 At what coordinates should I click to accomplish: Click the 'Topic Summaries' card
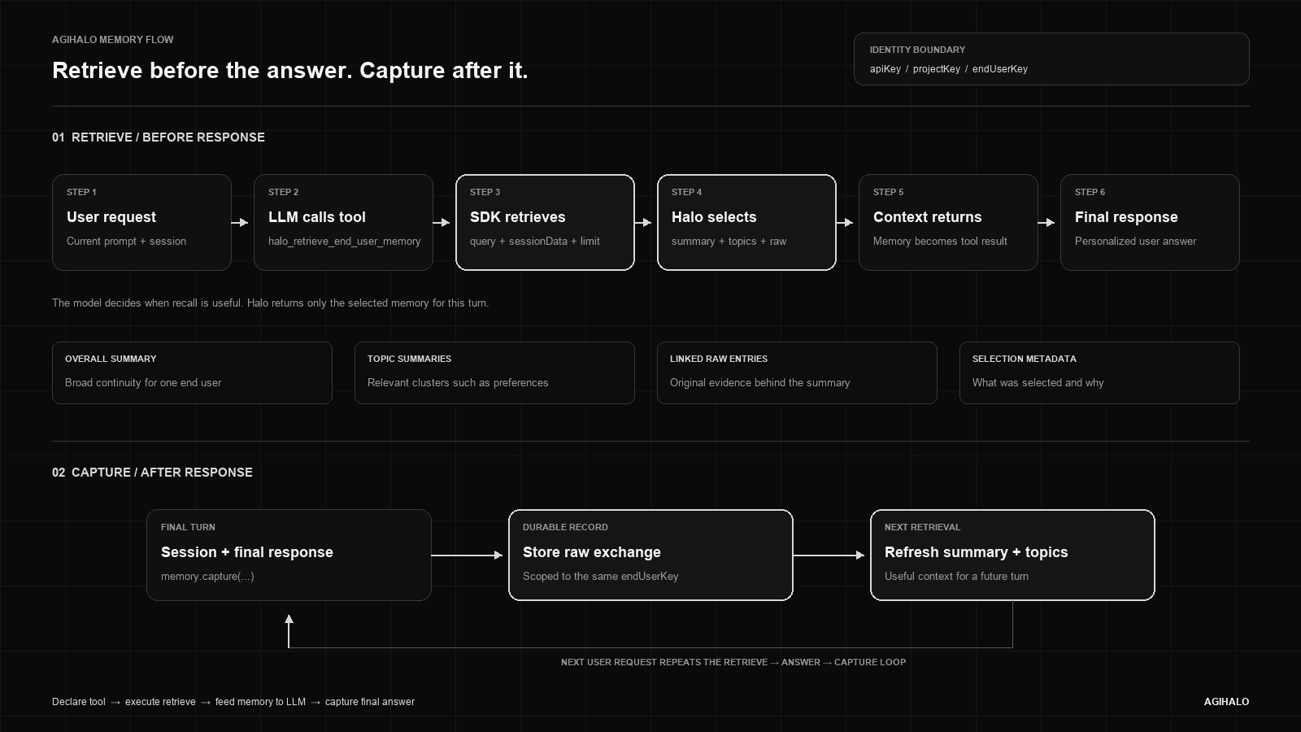click(494, 373)
